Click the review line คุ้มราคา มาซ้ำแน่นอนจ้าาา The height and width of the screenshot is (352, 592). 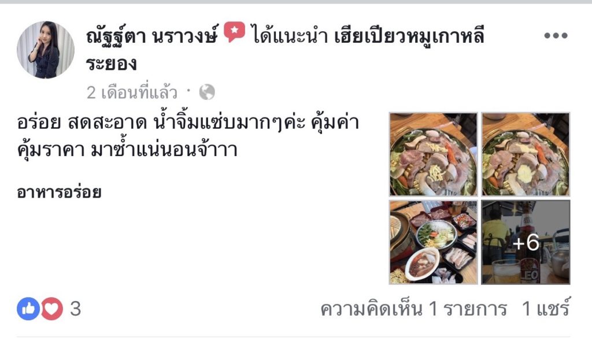(x=127, y=149)
